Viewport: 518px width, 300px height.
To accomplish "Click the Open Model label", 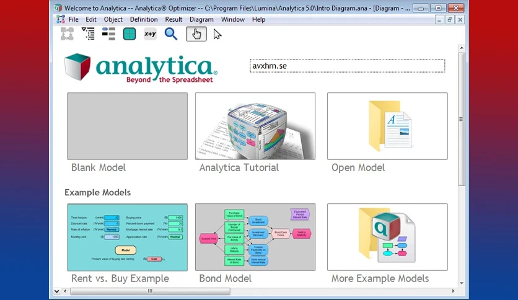I will point(358,167).
